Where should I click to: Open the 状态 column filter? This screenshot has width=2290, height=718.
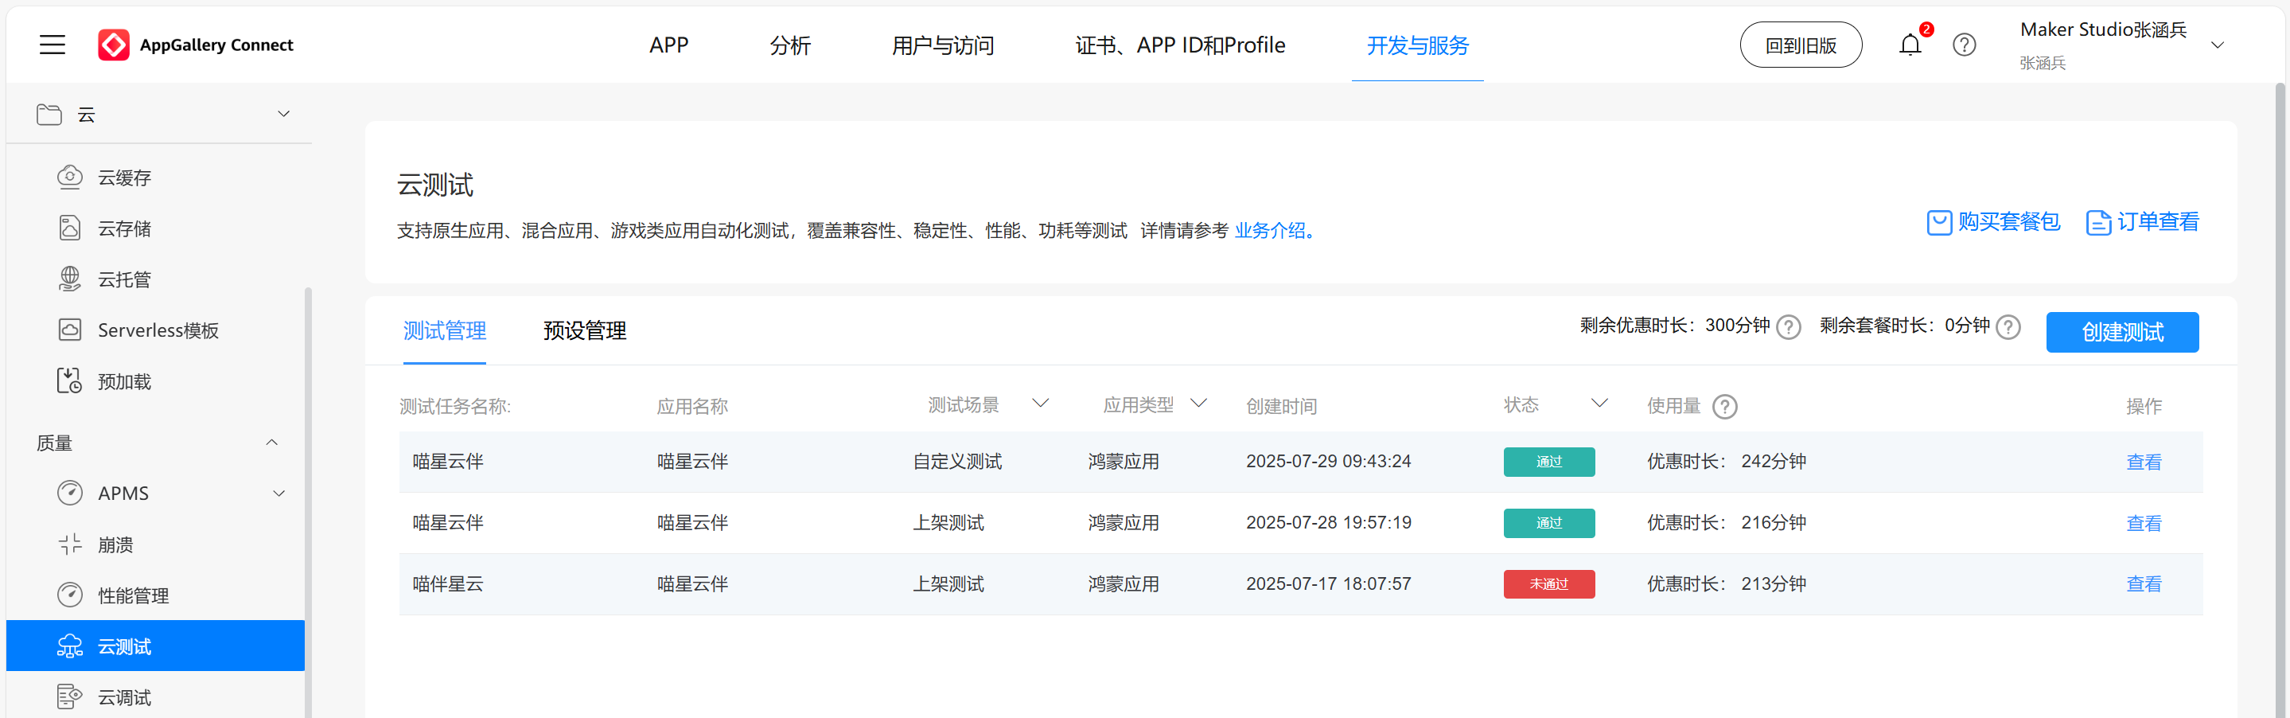pyautogui.click(x=1599, y=403)
